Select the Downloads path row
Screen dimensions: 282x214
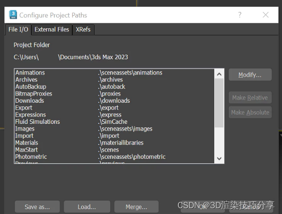click(114, 101)
